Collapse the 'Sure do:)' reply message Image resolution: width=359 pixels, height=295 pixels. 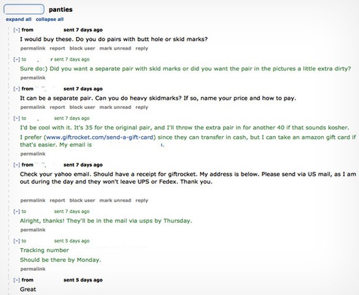(17, 59)
